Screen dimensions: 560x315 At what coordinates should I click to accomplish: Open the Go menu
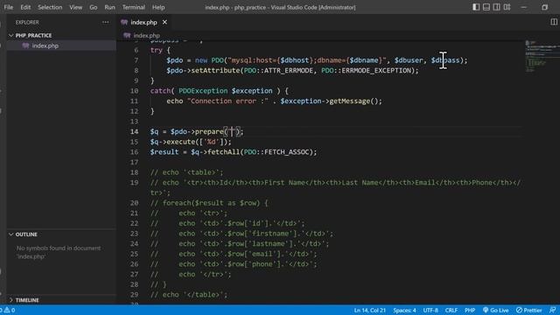94,7
